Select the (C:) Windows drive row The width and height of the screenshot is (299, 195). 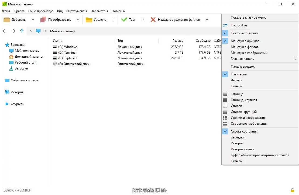[137, 47]
